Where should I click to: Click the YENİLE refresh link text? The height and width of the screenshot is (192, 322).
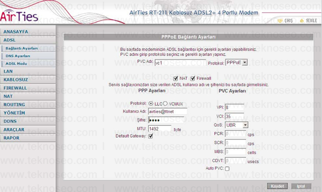pos(311,21)
